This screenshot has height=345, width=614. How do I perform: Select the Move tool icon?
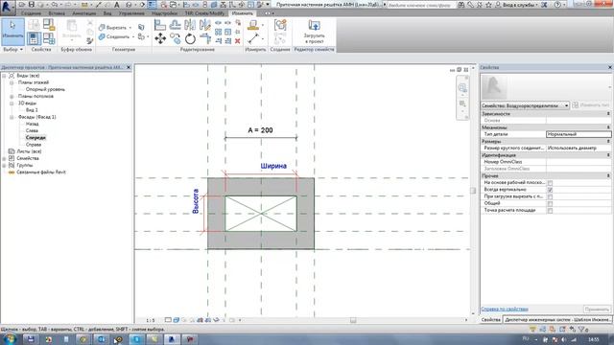[x=160, y=38]
